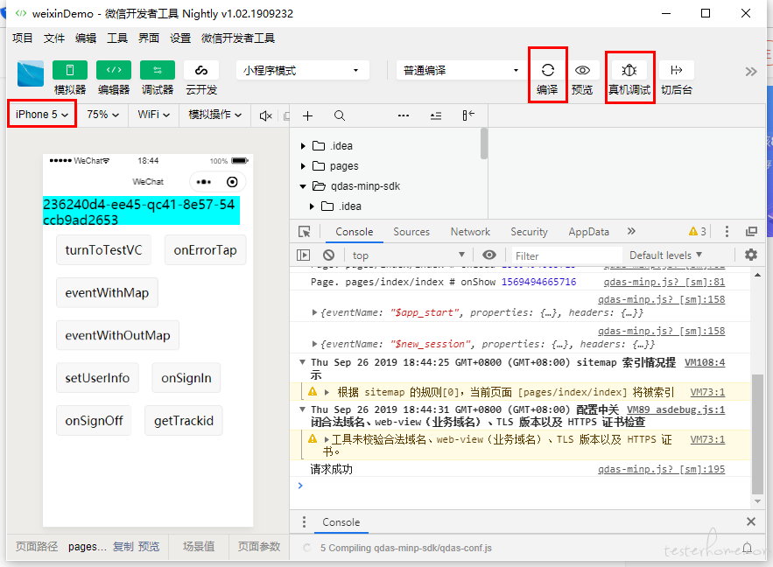773x567 pixels.
Task: Open the drawer vertical dots menu
Action: coord(304,521)
